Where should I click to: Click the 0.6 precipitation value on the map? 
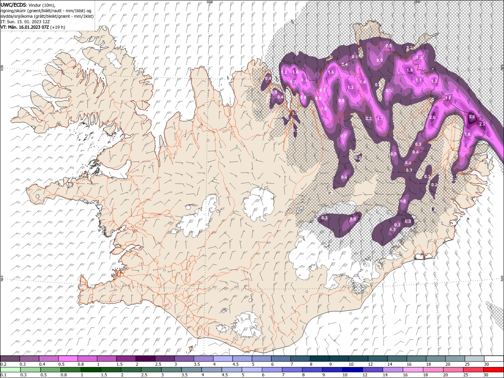click(x=341, y=101)
